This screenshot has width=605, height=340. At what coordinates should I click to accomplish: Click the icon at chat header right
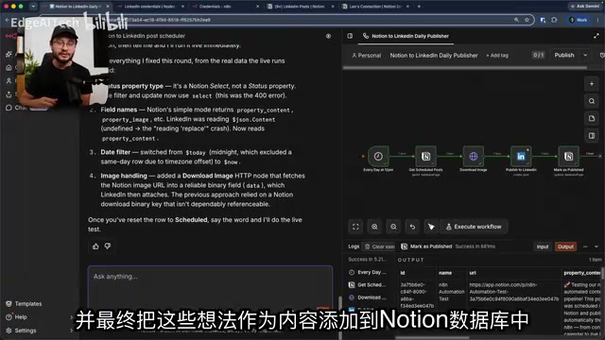(x=328, y=36)
